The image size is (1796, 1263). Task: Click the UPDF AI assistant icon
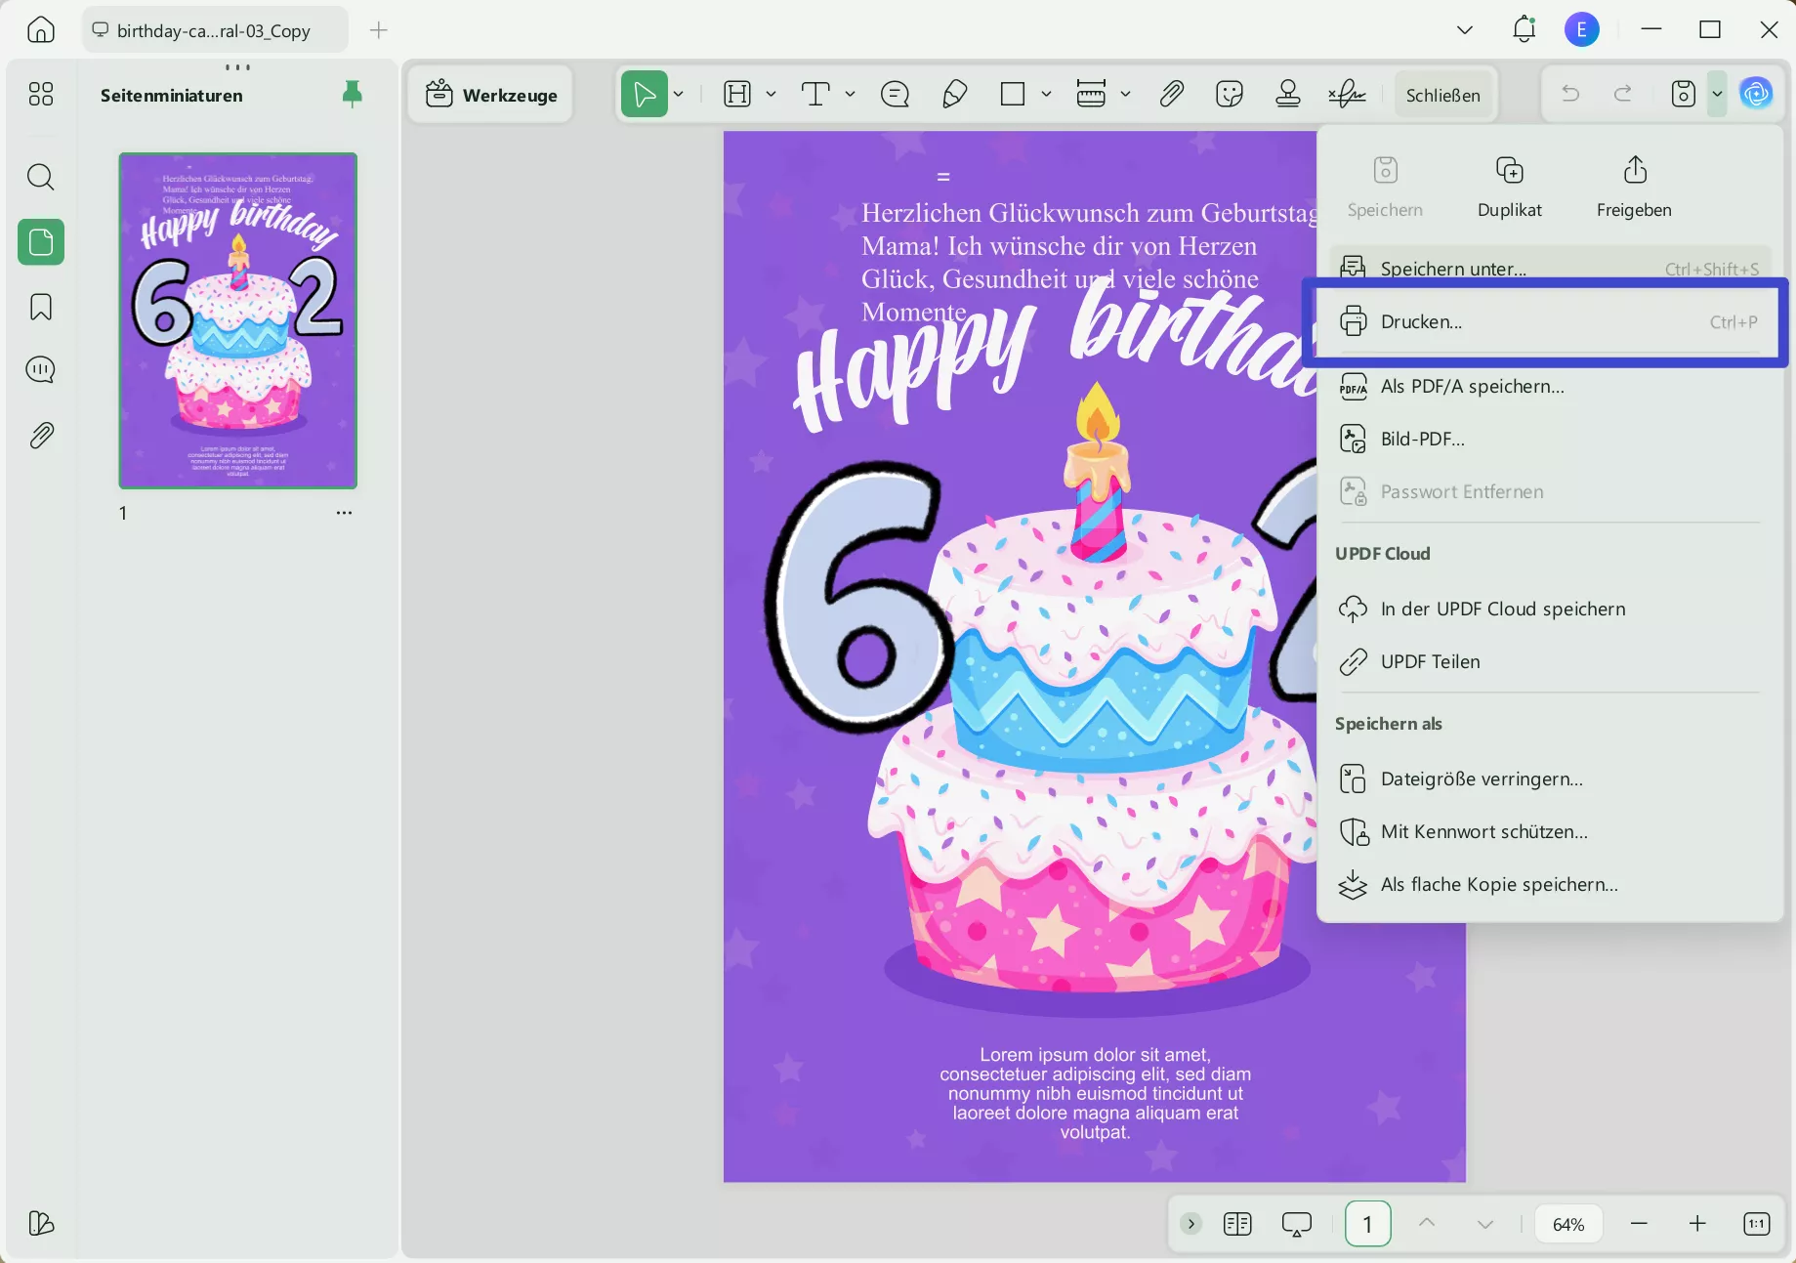1756,94
